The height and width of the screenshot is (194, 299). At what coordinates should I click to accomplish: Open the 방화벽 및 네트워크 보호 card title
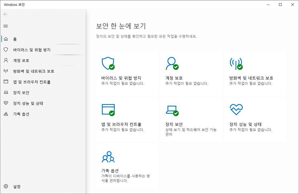[x=251, y=78]
